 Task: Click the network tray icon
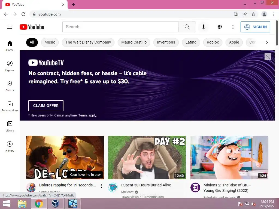click(247, 204)
